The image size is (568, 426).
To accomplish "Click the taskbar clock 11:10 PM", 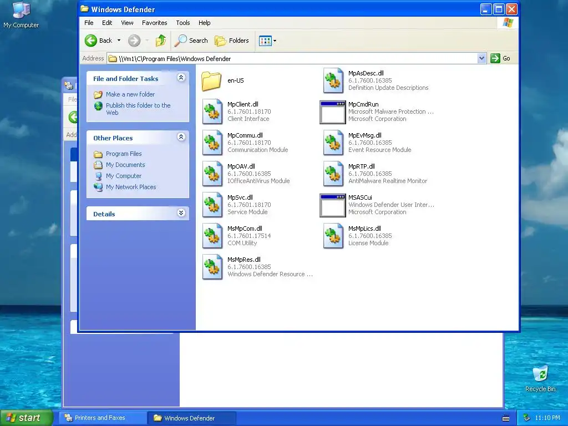I will tap(547, 418).
